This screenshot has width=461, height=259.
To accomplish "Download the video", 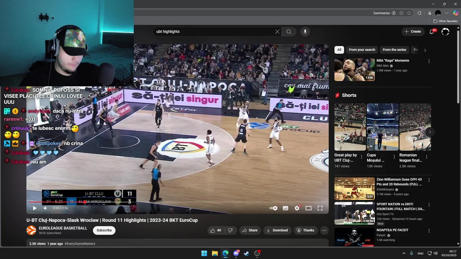I will tap(277, 230).
